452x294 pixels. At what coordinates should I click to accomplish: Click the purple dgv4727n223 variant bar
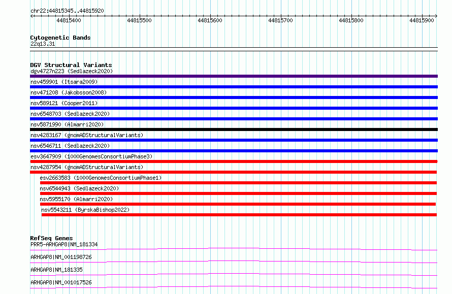pyautogui.click(x=234, y=76)
